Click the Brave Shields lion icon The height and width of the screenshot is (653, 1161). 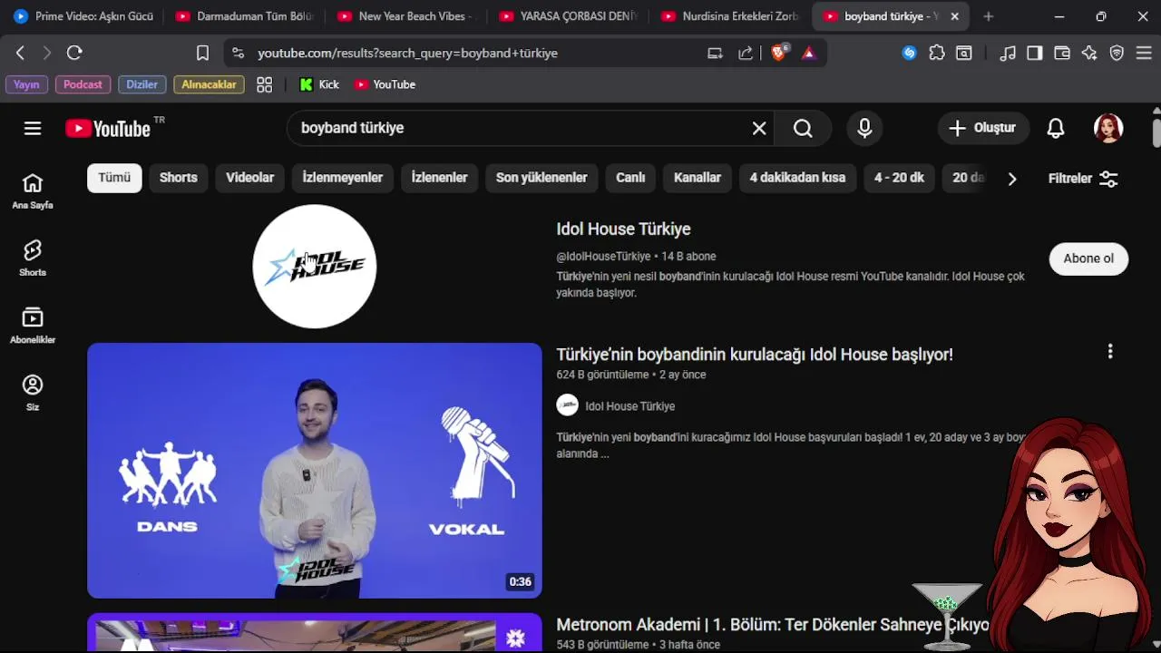(778, 54)
